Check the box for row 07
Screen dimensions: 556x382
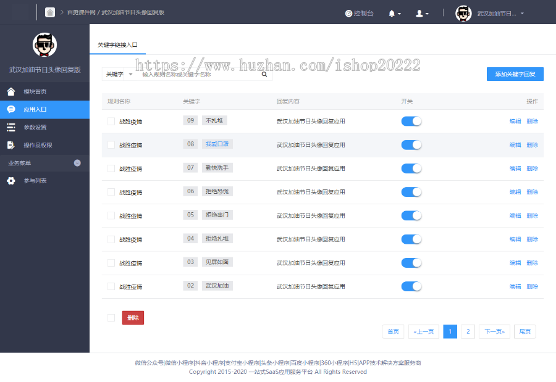coord(111,168)
